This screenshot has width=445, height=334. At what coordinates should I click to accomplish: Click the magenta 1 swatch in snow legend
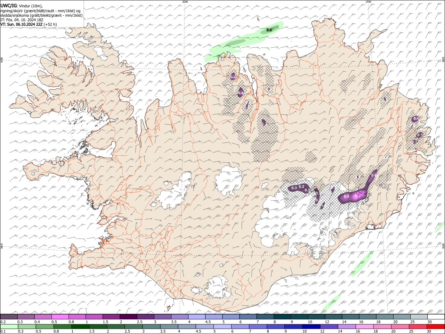click(x=94, y=317)
